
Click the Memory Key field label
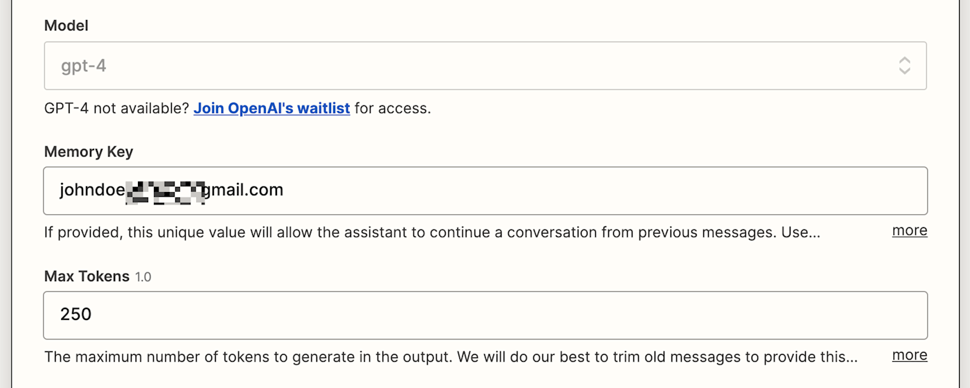point(89,152)
